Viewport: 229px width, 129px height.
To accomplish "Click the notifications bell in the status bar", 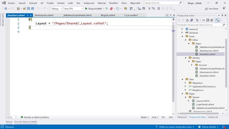I will [x=224, y=127].
